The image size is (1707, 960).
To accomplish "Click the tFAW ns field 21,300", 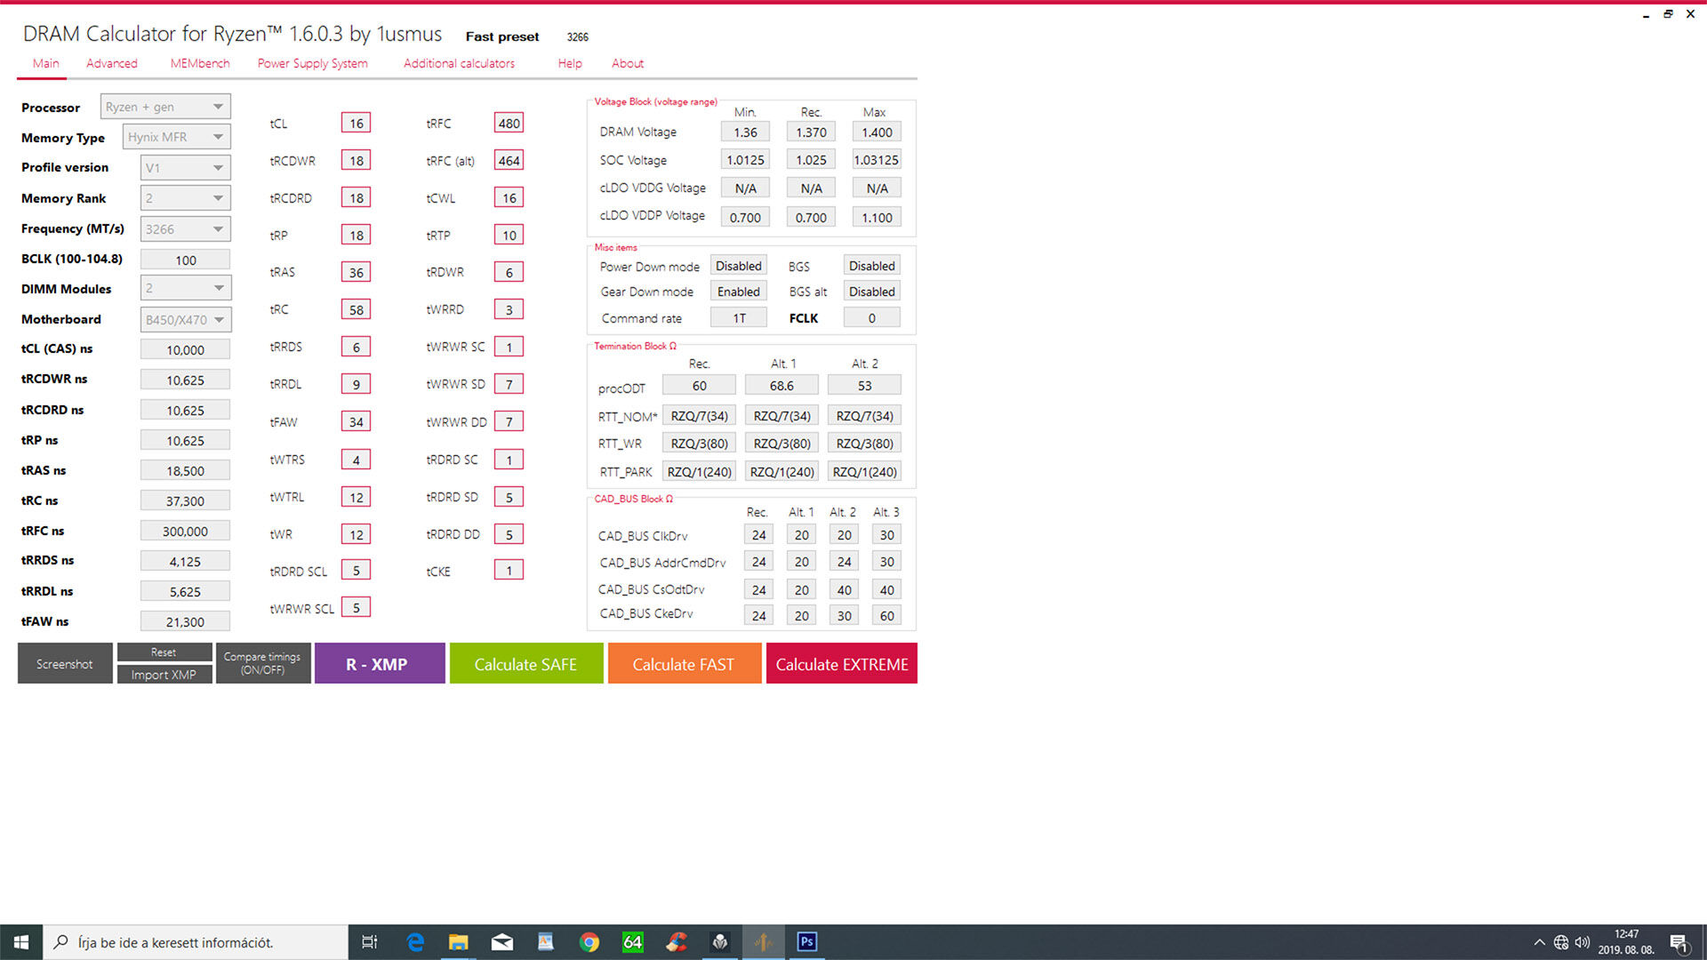I will point(185,621).
